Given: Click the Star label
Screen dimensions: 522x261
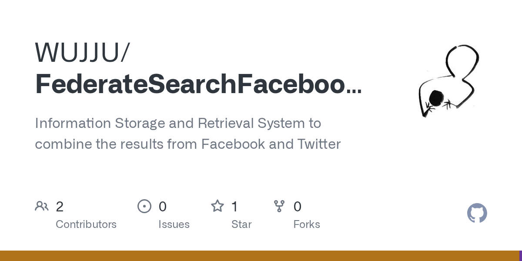Looking at the screenshot, I should point(241,224).
